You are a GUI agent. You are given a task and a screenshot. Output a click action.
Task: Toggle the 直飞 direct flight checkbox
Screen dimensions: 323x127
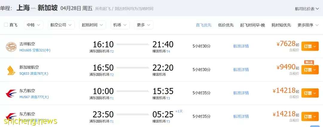point(6,25)
